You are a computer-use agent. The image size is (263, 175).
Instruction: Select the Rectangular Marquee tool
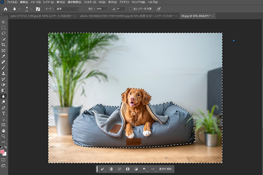(4, 28)
